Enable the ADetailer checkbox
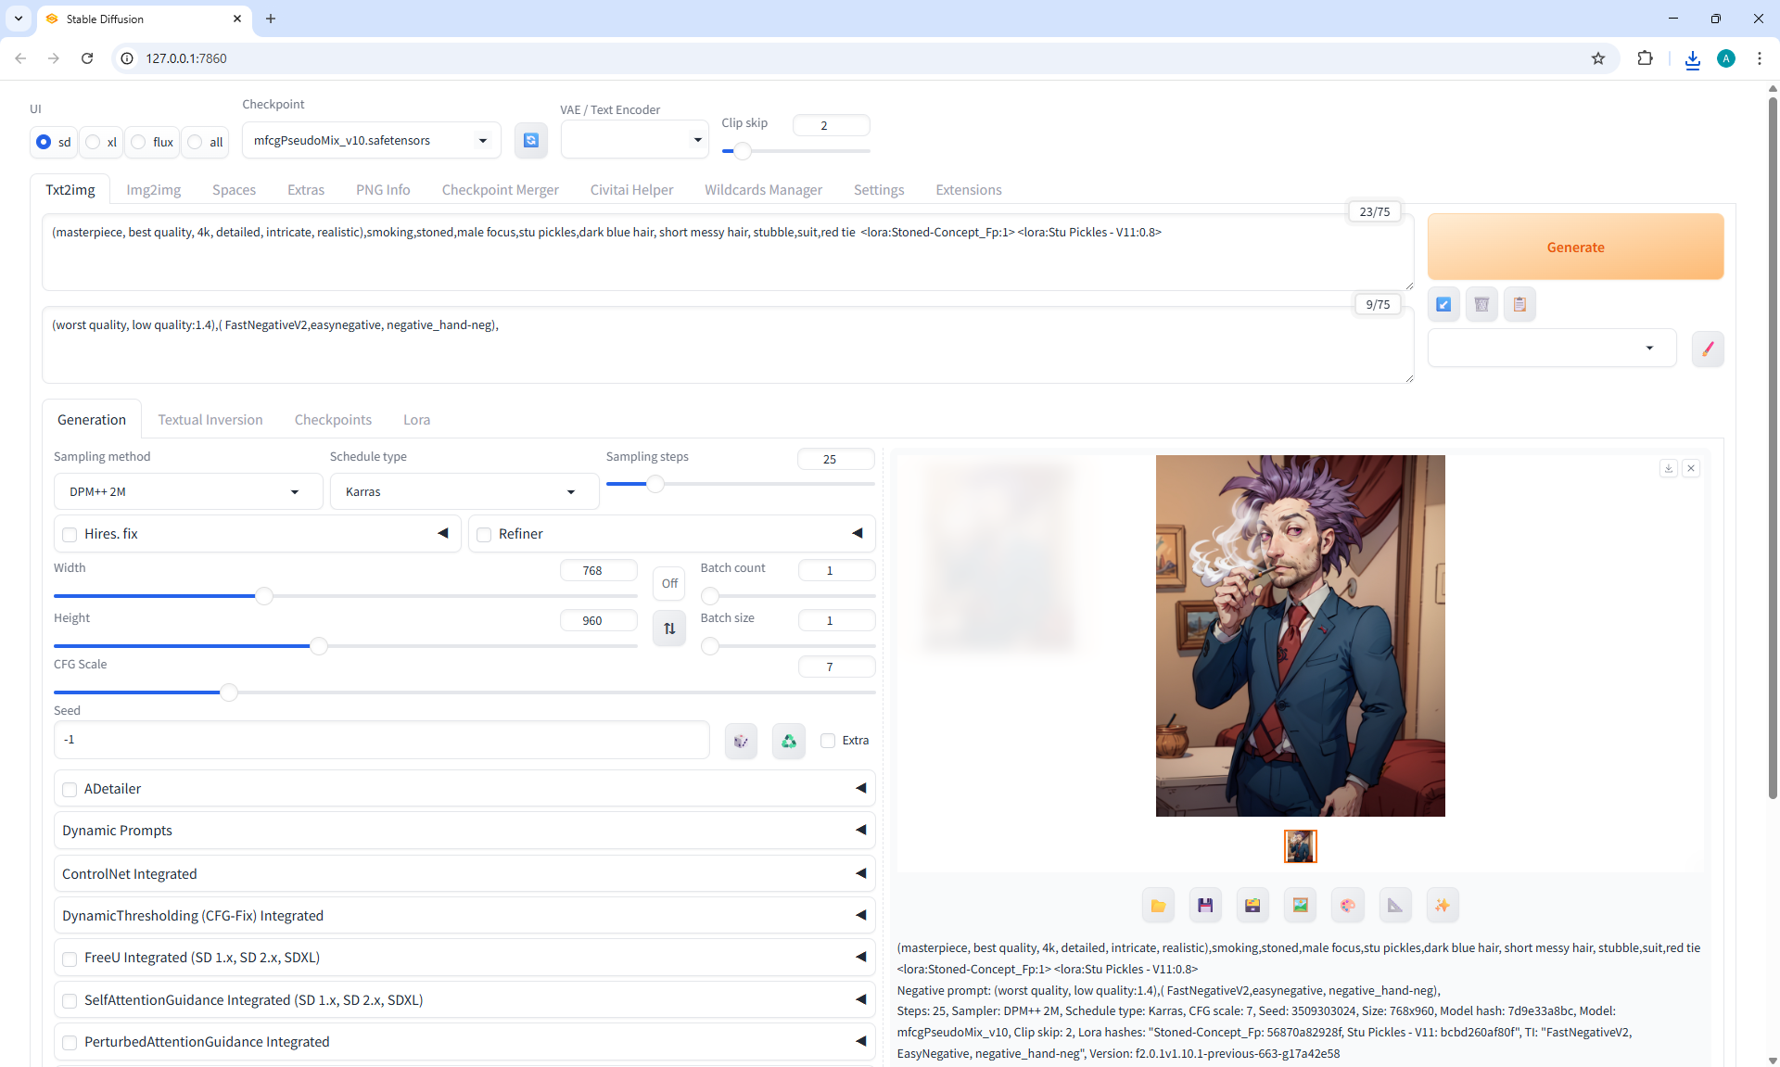 point(70,790)
